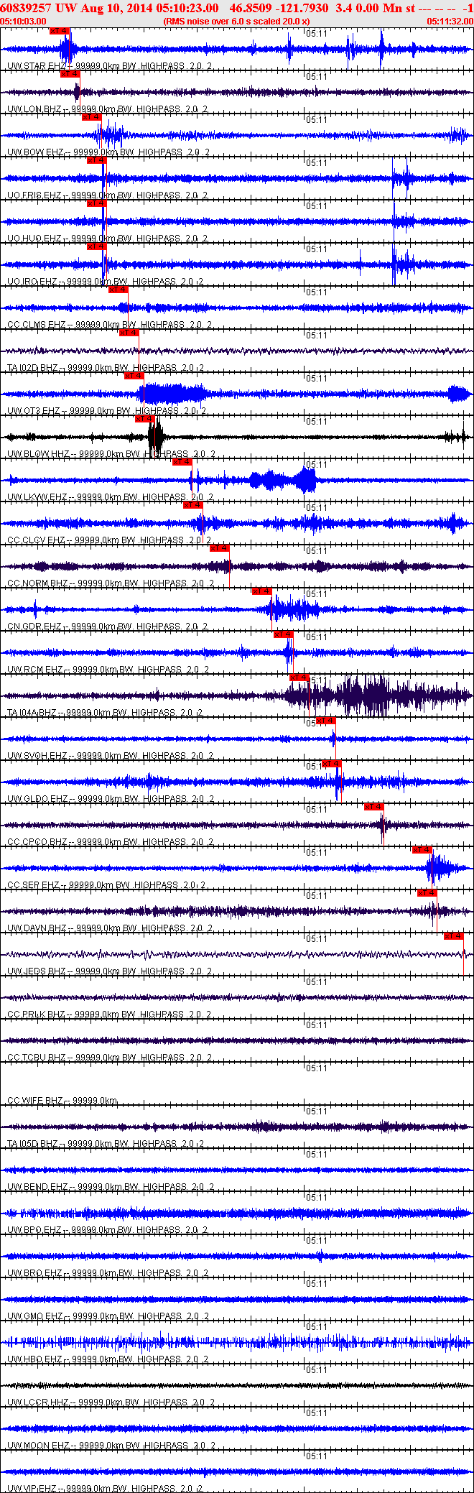
Task: Select the pick flag on CC.CPCO trace
Action: (x=374, y=807)
